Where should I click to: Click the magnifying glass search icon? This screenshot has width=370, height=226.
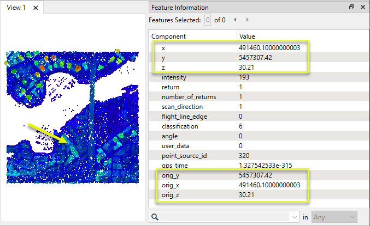pos(156,217)
